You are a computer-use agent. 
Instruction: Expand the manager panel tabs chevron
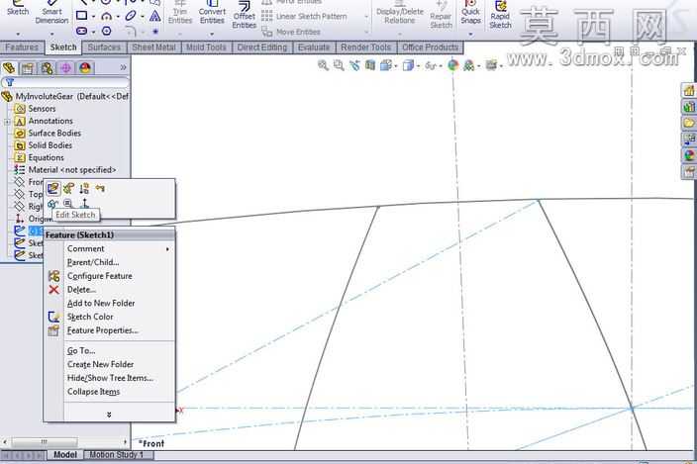pyautogui.click(x=123, y=68)
